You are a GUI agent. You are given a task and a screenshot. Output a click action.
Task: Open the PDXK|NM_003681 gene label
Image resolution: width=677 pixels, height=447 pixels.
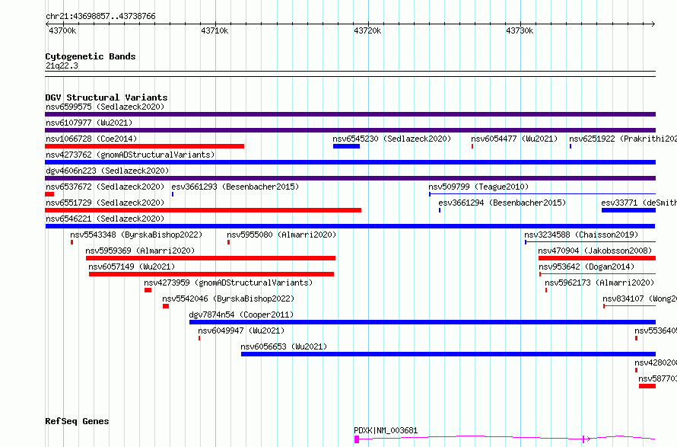point(386,430)
